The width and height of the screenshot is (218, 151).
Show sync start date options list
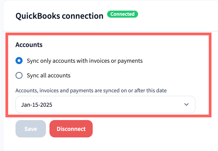pos(105,105)
